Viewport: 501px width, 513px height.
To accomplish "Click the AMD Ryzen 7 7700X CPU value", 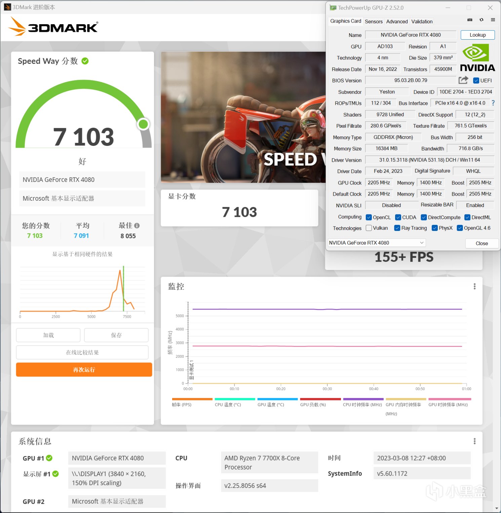I will [269, 462].
